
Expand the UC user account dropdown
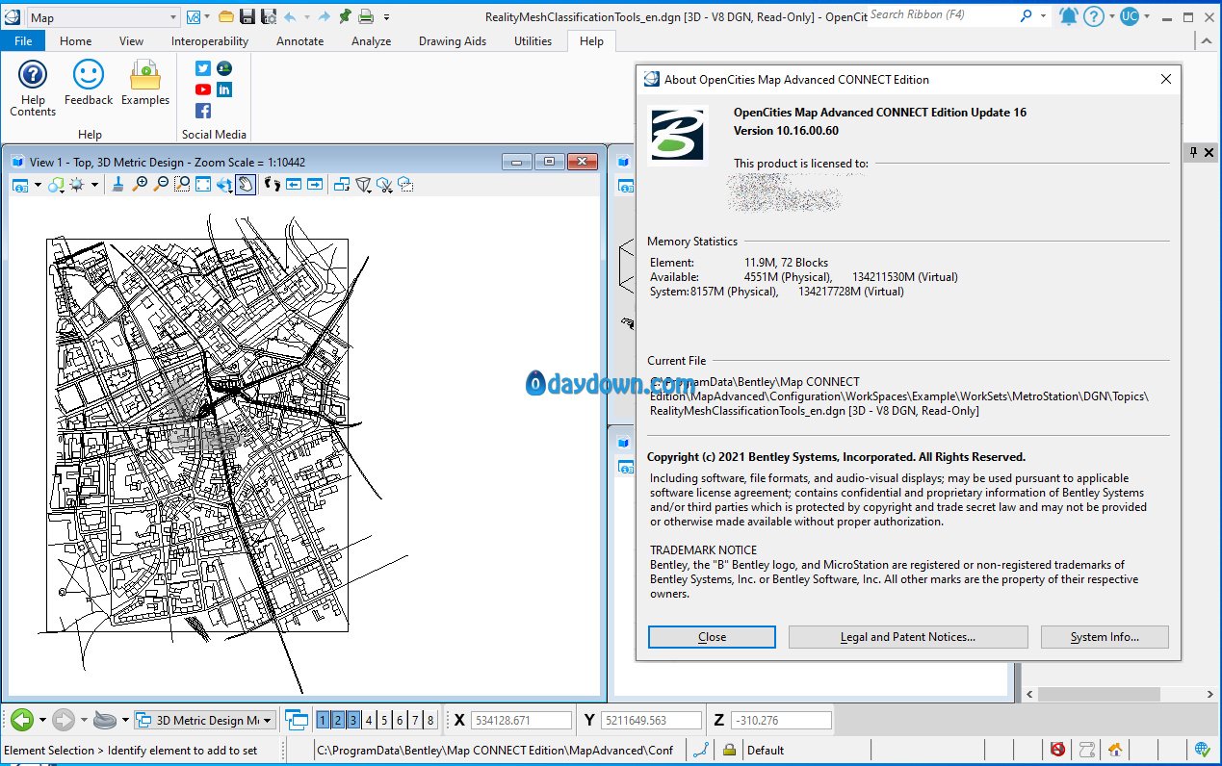point(1149,16)
